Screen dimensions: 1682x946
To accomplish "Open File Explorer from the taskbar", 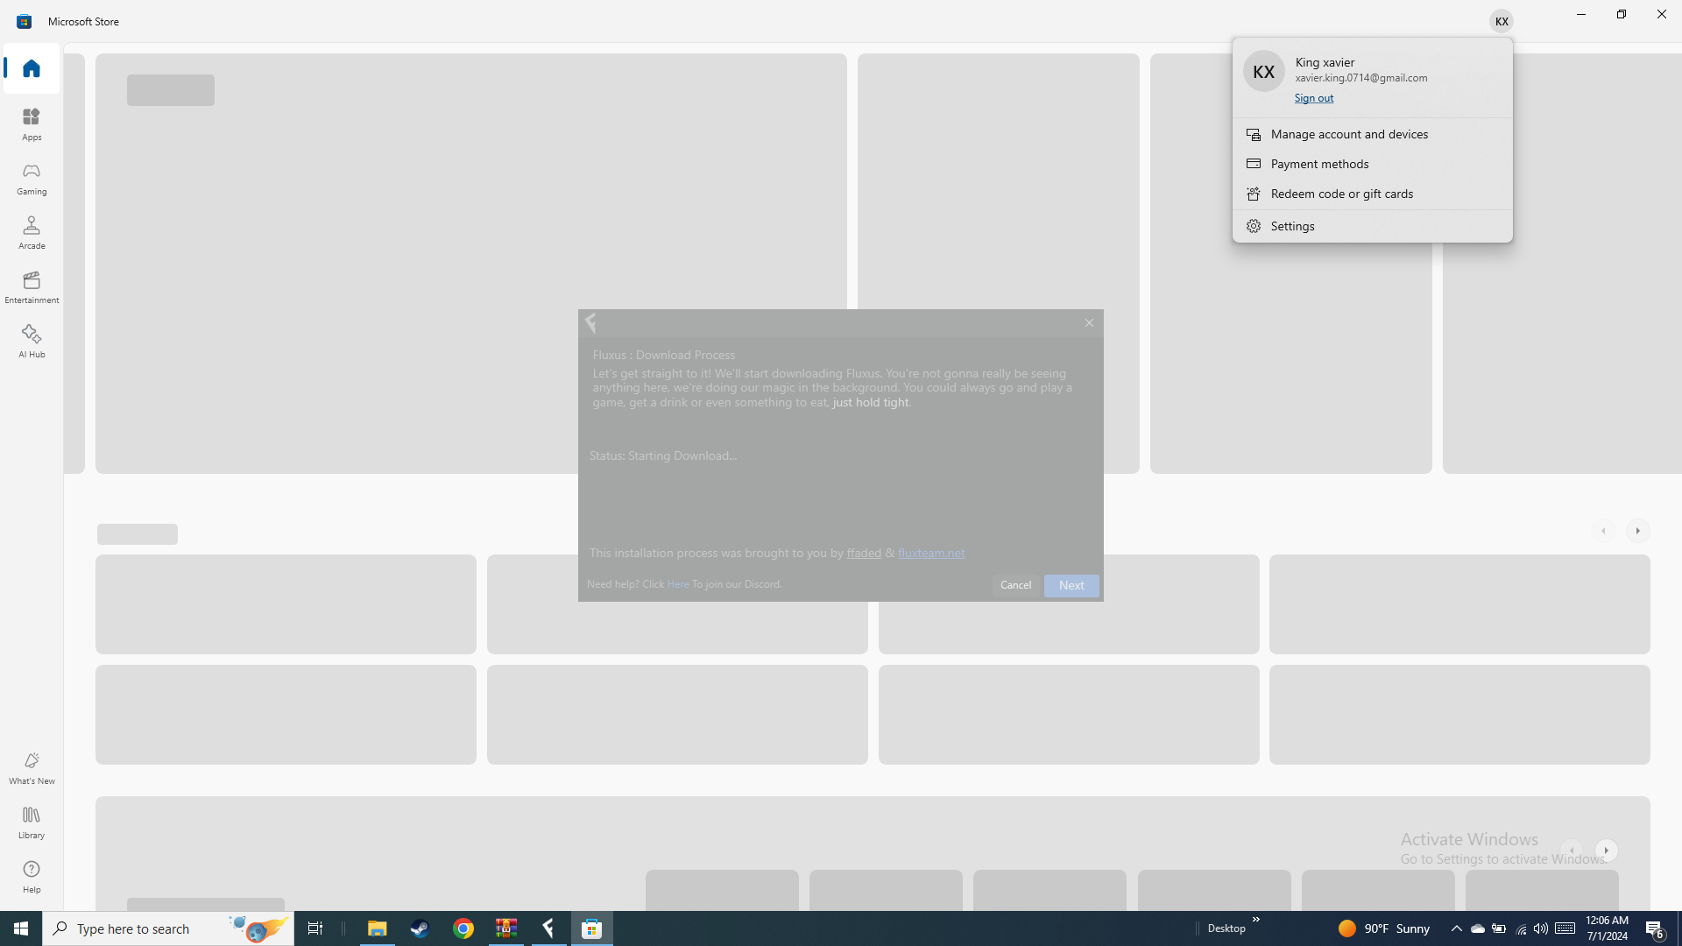I will (x=377, y=928).
